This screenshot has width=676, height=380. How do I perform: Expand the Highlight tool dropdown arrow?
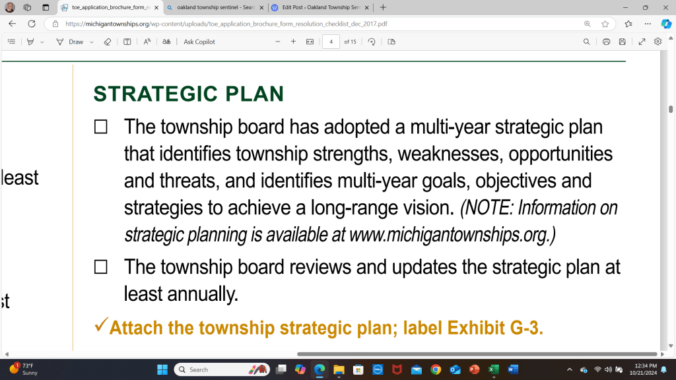[42, 42]
